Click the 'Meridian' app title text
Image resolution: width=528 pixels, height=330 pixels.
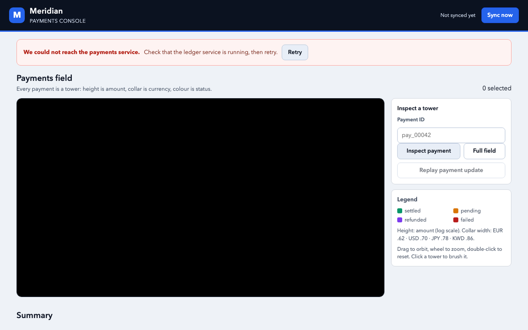coord(46,11)
